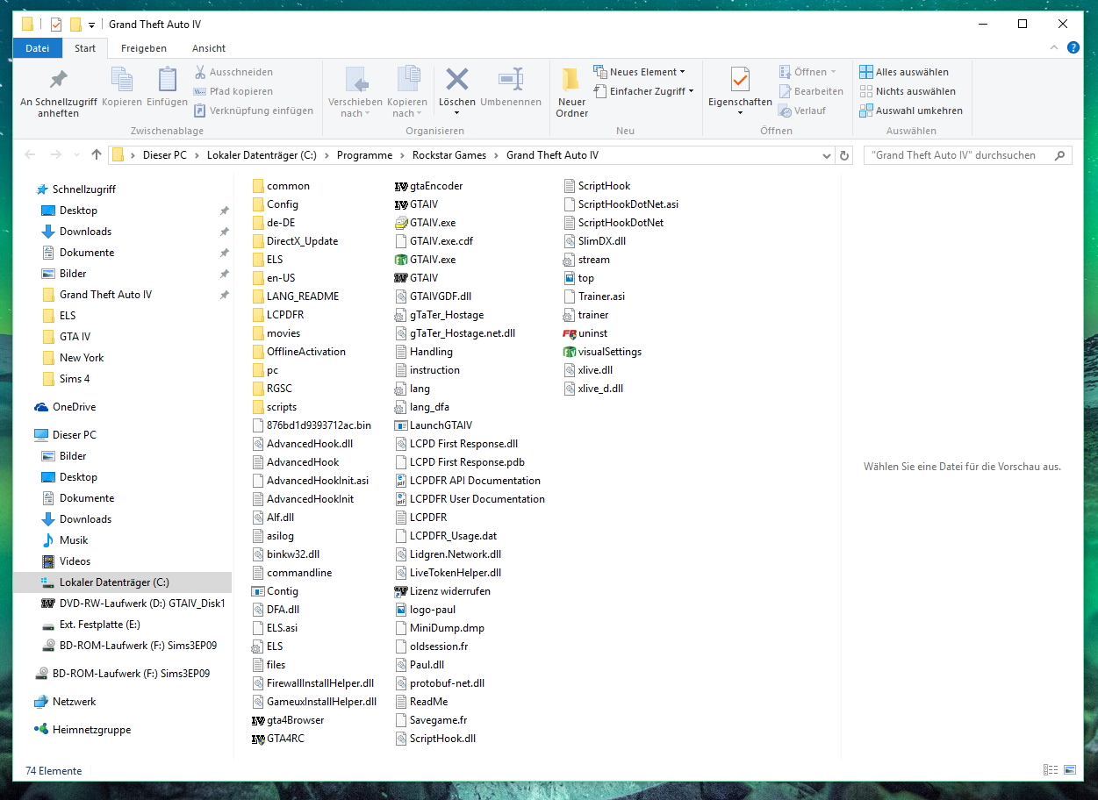Image resolution: width=1098 pixels, height=800 pixels.
Task: Select the gtaEncoder file
Action: [429, 186]
